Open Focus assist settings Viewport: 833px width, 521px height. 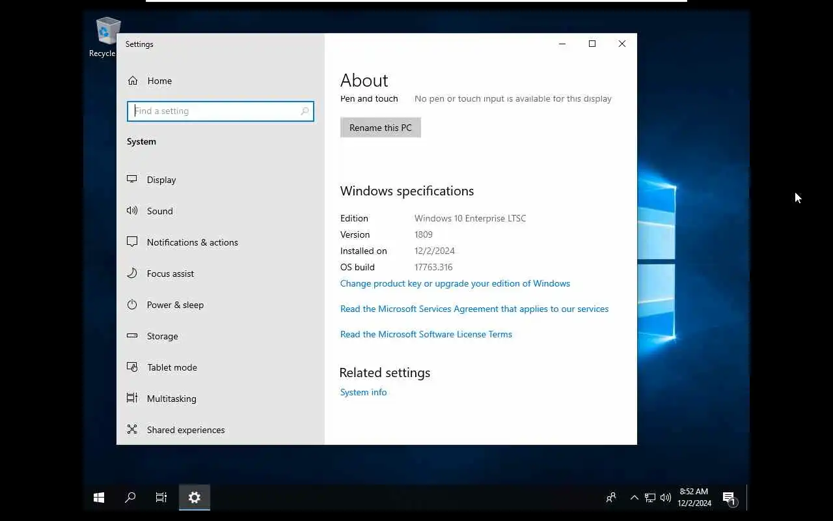pyautogui.click(x=221, y=274)
